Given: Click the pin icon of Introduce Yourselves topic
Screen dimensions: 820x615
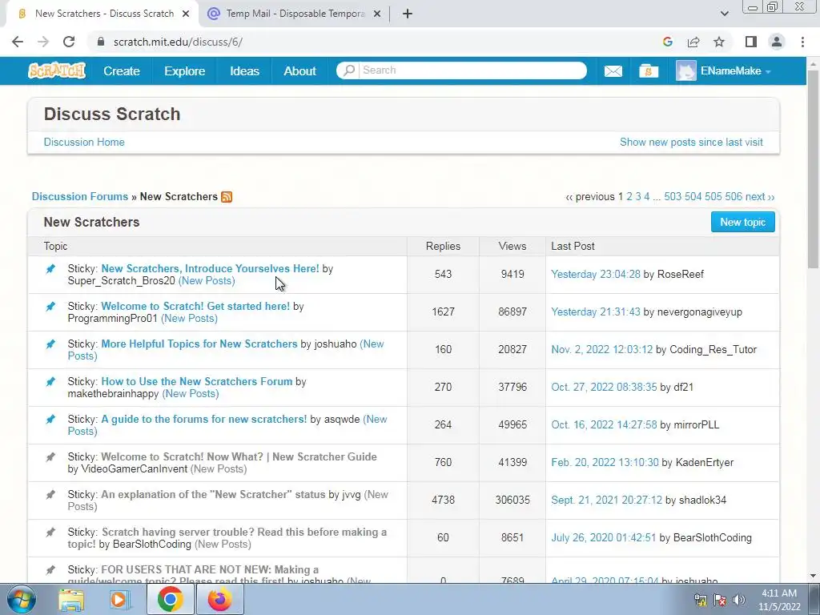Looking at the screenshot, I should pyautogui.click(x=50, y=269).
